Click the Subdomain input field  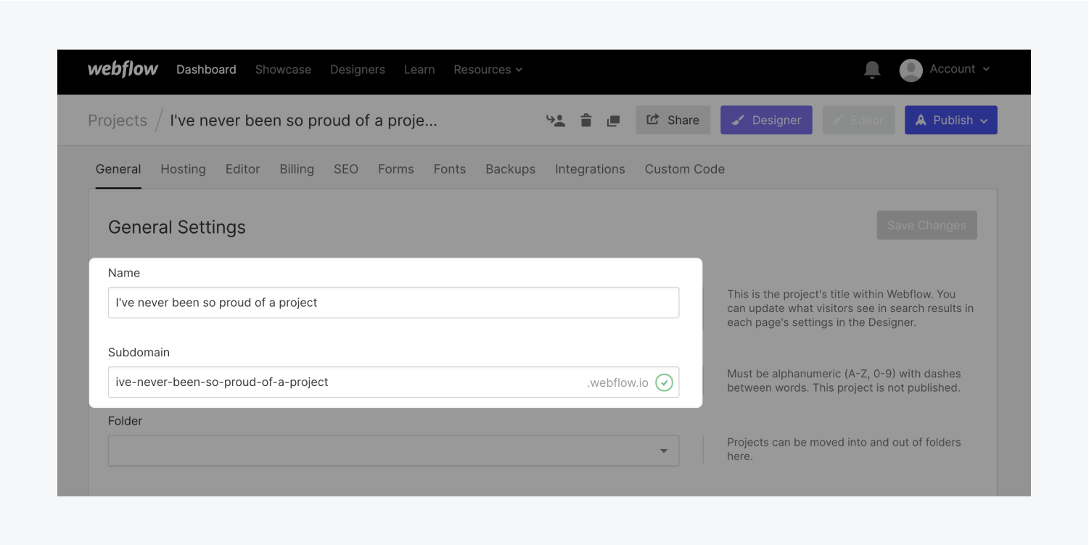pyautogui.click(x=393, y=382)
